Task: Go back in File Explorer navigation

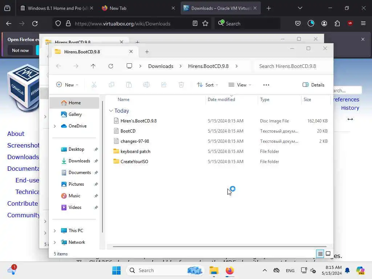Action: click(x=58, y=66)
